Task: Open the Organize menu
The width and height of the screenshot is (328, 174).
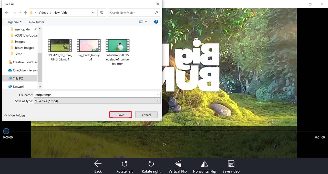Action: 14,22
